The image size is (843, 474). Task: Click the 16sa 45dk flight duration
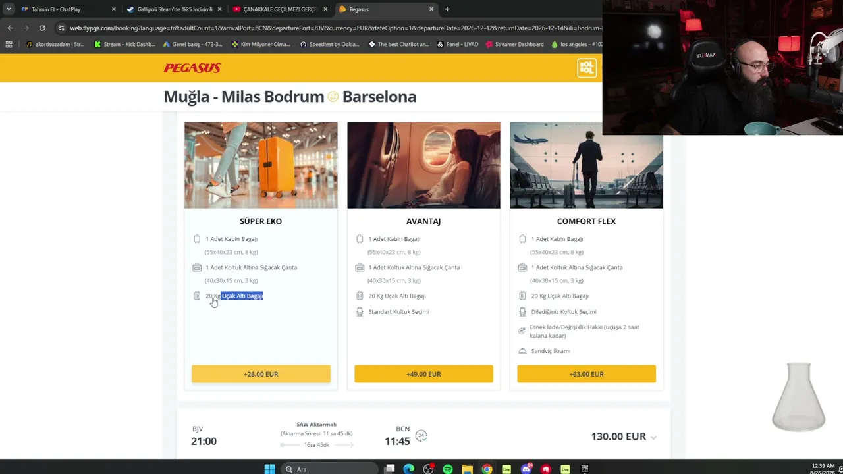tap(317, 445)
